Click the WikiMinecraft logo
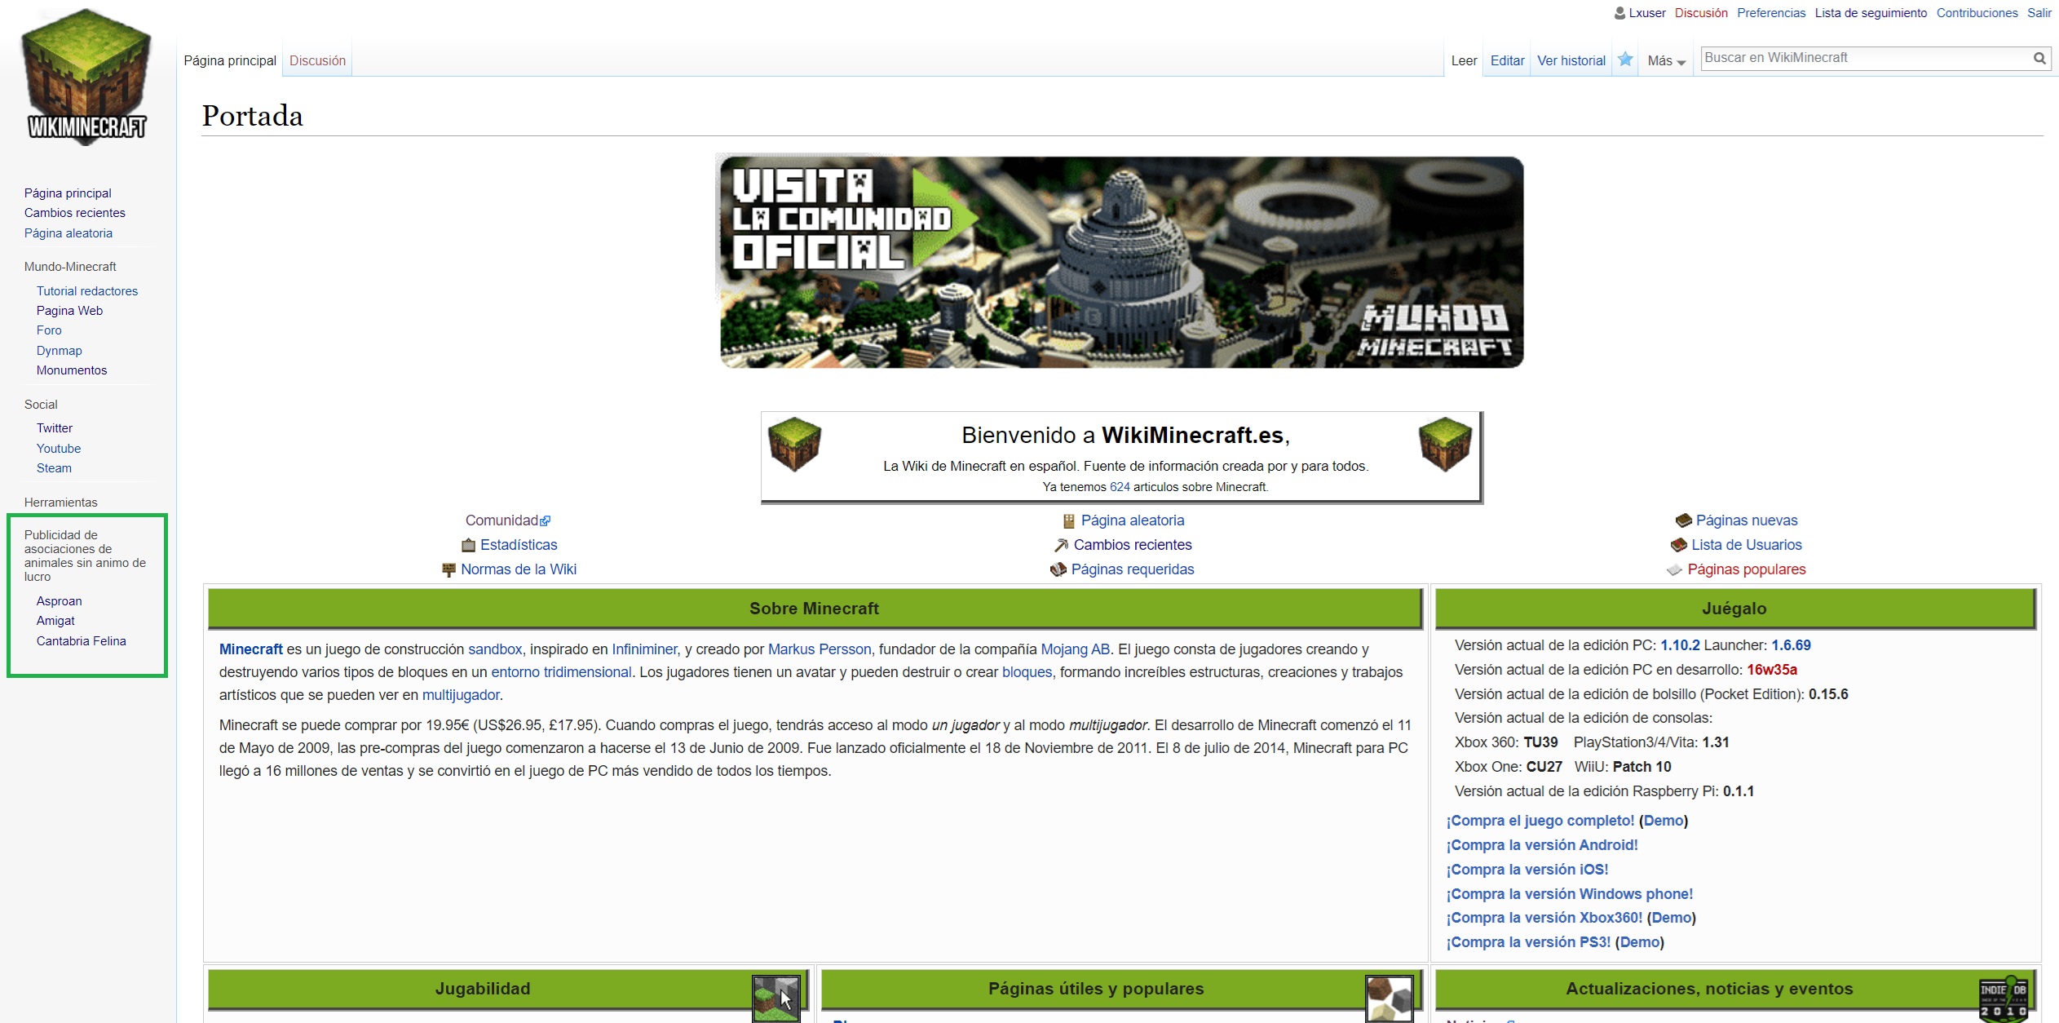This screenshot has width=2059, height=1023. [x=87, y=78]
